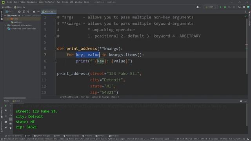Hide the Run panel with minus icon
Viewport: 251px width, 141px height.
click(x=246, y=101)
